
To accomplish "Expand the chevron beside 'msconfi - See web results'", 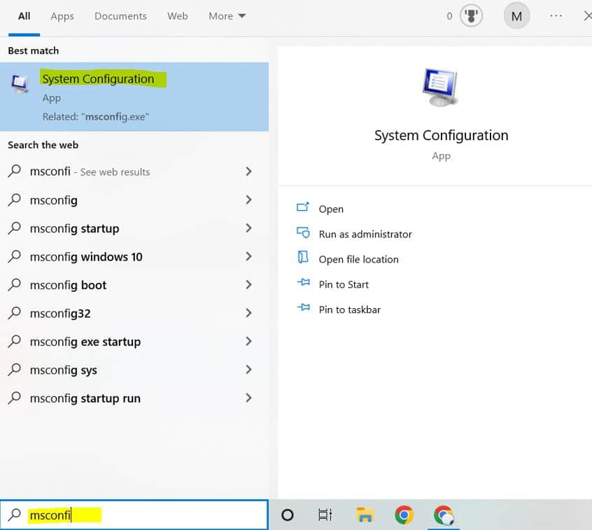I will point(248,172).
